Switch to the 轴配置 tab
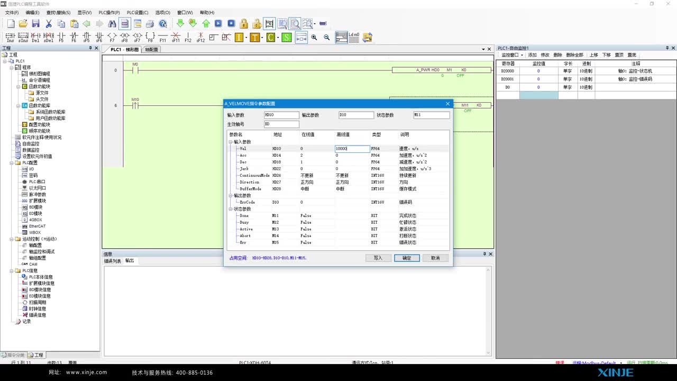 click(x=152, y=49)
